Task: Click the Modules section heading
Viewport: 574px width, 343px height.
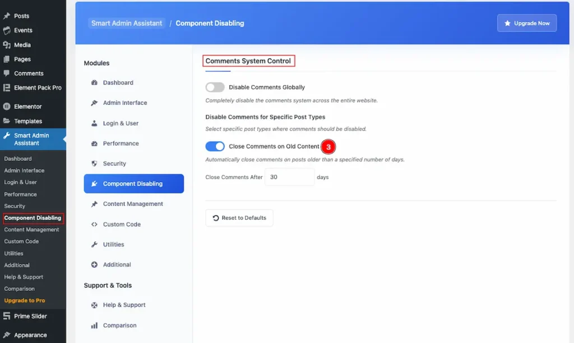Action: pos(96,63)
